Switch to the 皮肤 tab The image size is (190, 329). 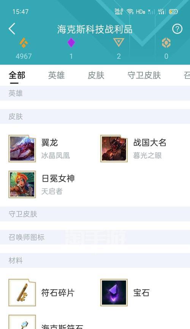click(x=96, y=75)
